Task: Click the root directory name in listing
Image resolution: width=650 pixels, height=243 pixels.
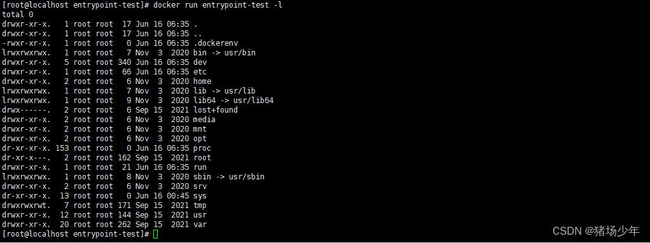Action: (202, 158)
